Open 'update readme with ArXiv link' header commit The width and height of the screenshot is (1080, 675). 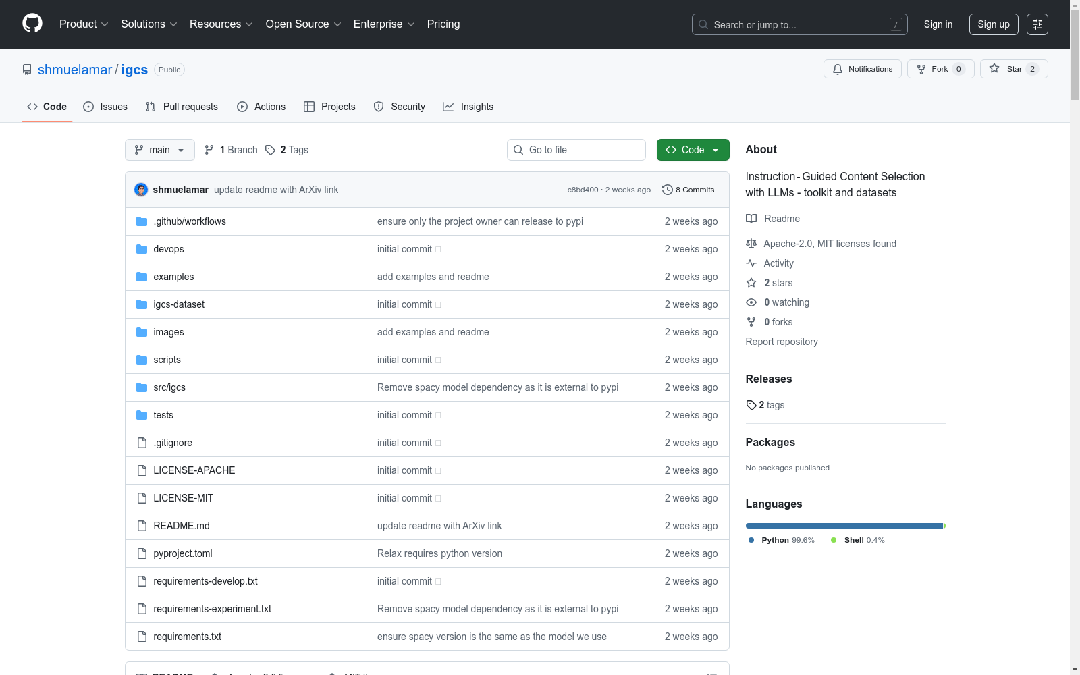coord(276,190)
